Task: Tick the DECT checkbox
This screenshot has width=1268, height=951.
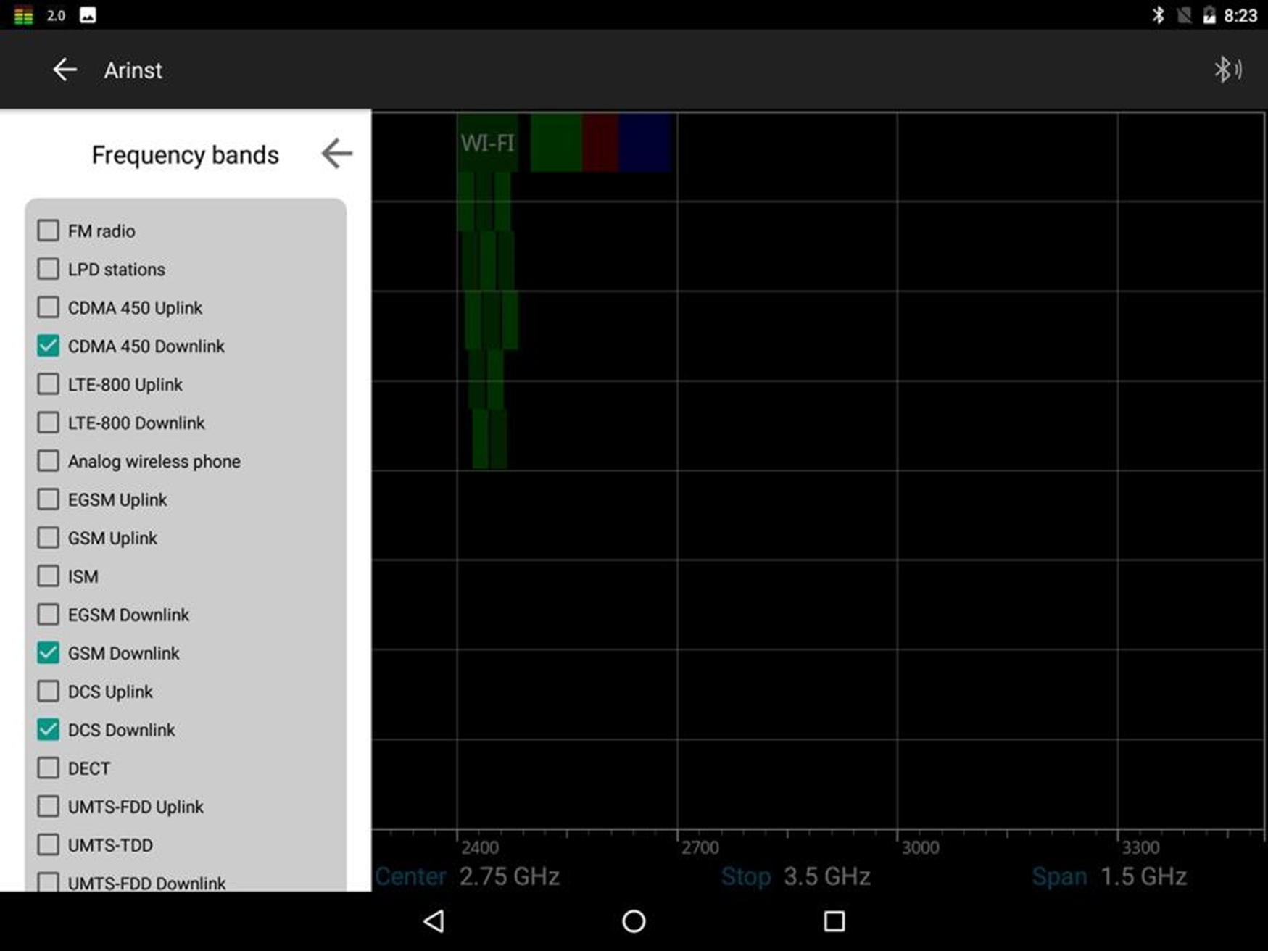Action: tap(49, 768)
